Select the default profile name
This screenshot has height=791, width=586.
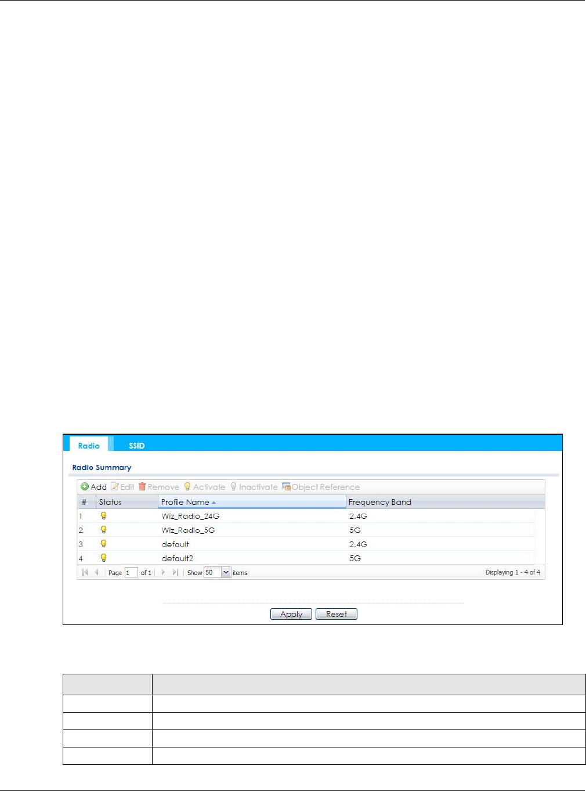175,544
